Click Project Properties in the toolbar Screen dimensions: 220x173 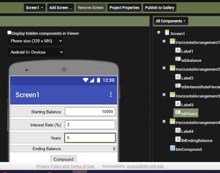(x=124, y=8)
